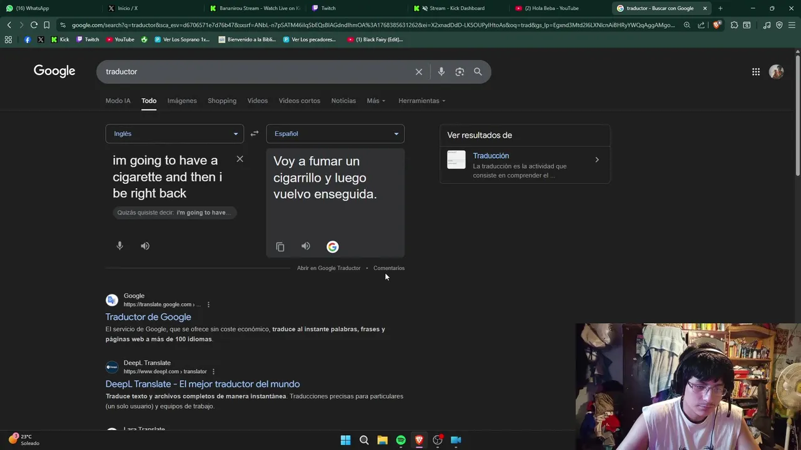Go back in browser history
The image size is (801, 450).
click(9, 25)
